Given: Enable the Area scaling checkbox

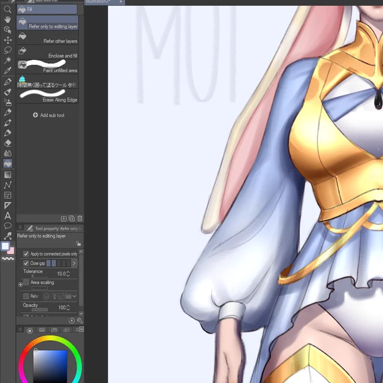Looking at the screenshot, I should (x=26, y=282).
